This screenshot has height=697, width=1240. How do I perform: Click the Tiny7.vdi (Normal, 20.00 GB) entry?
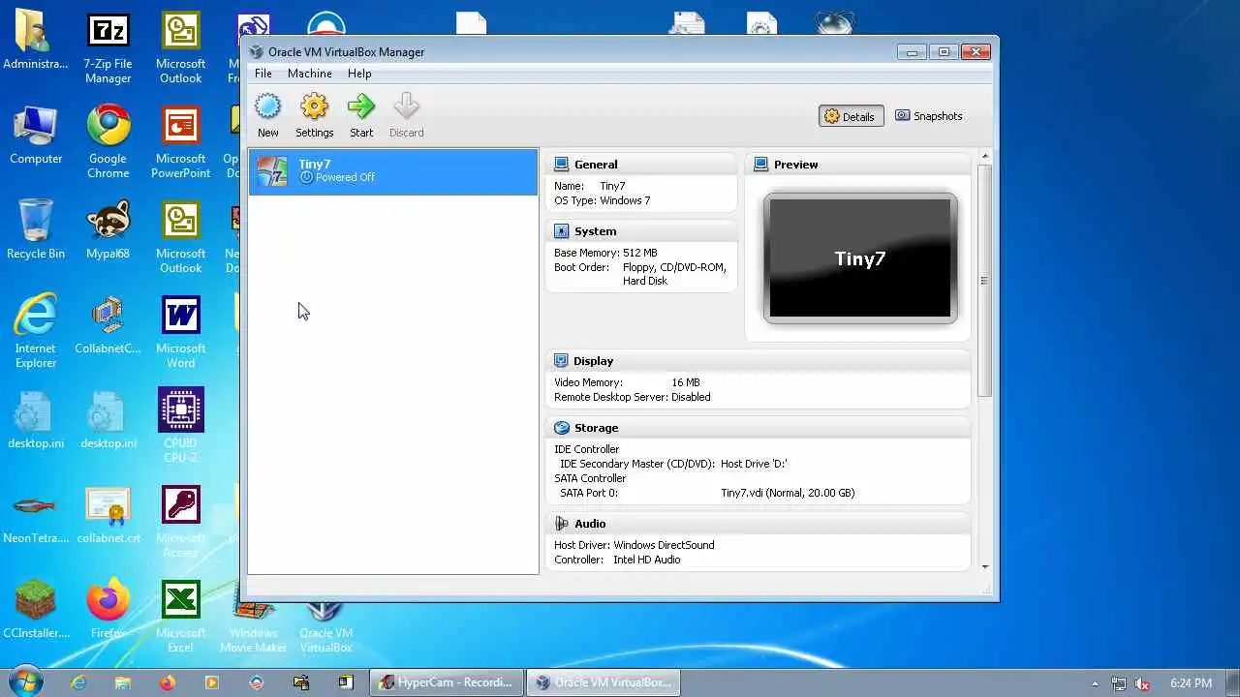[x=788, y=493]
